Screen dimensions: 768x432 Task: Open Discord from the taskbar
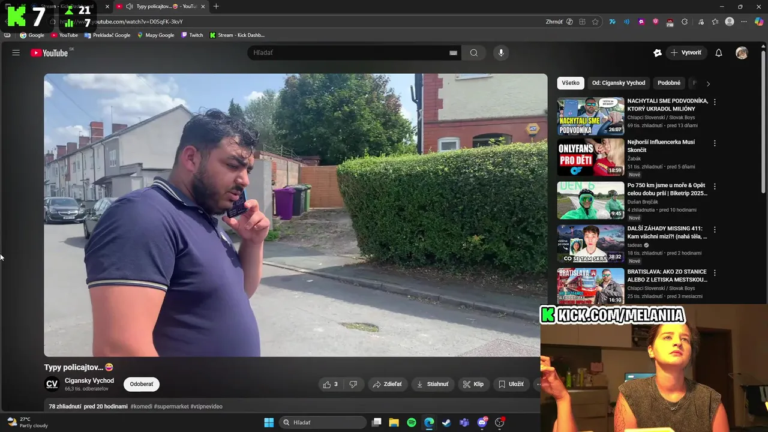[x=482, y=422]
